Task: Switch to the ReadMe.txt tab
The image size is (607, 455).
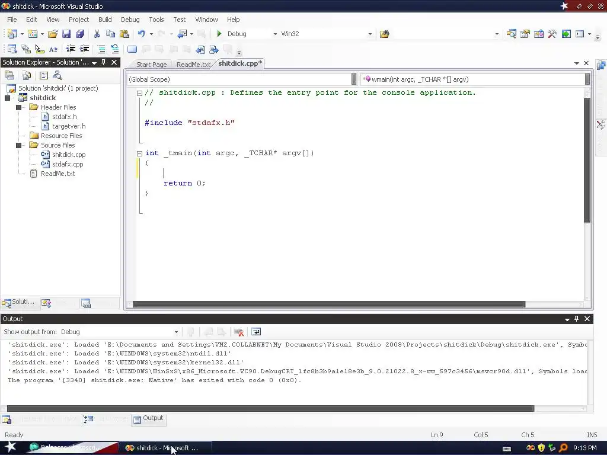Action: pyautogui.click(x=193, y=65)
